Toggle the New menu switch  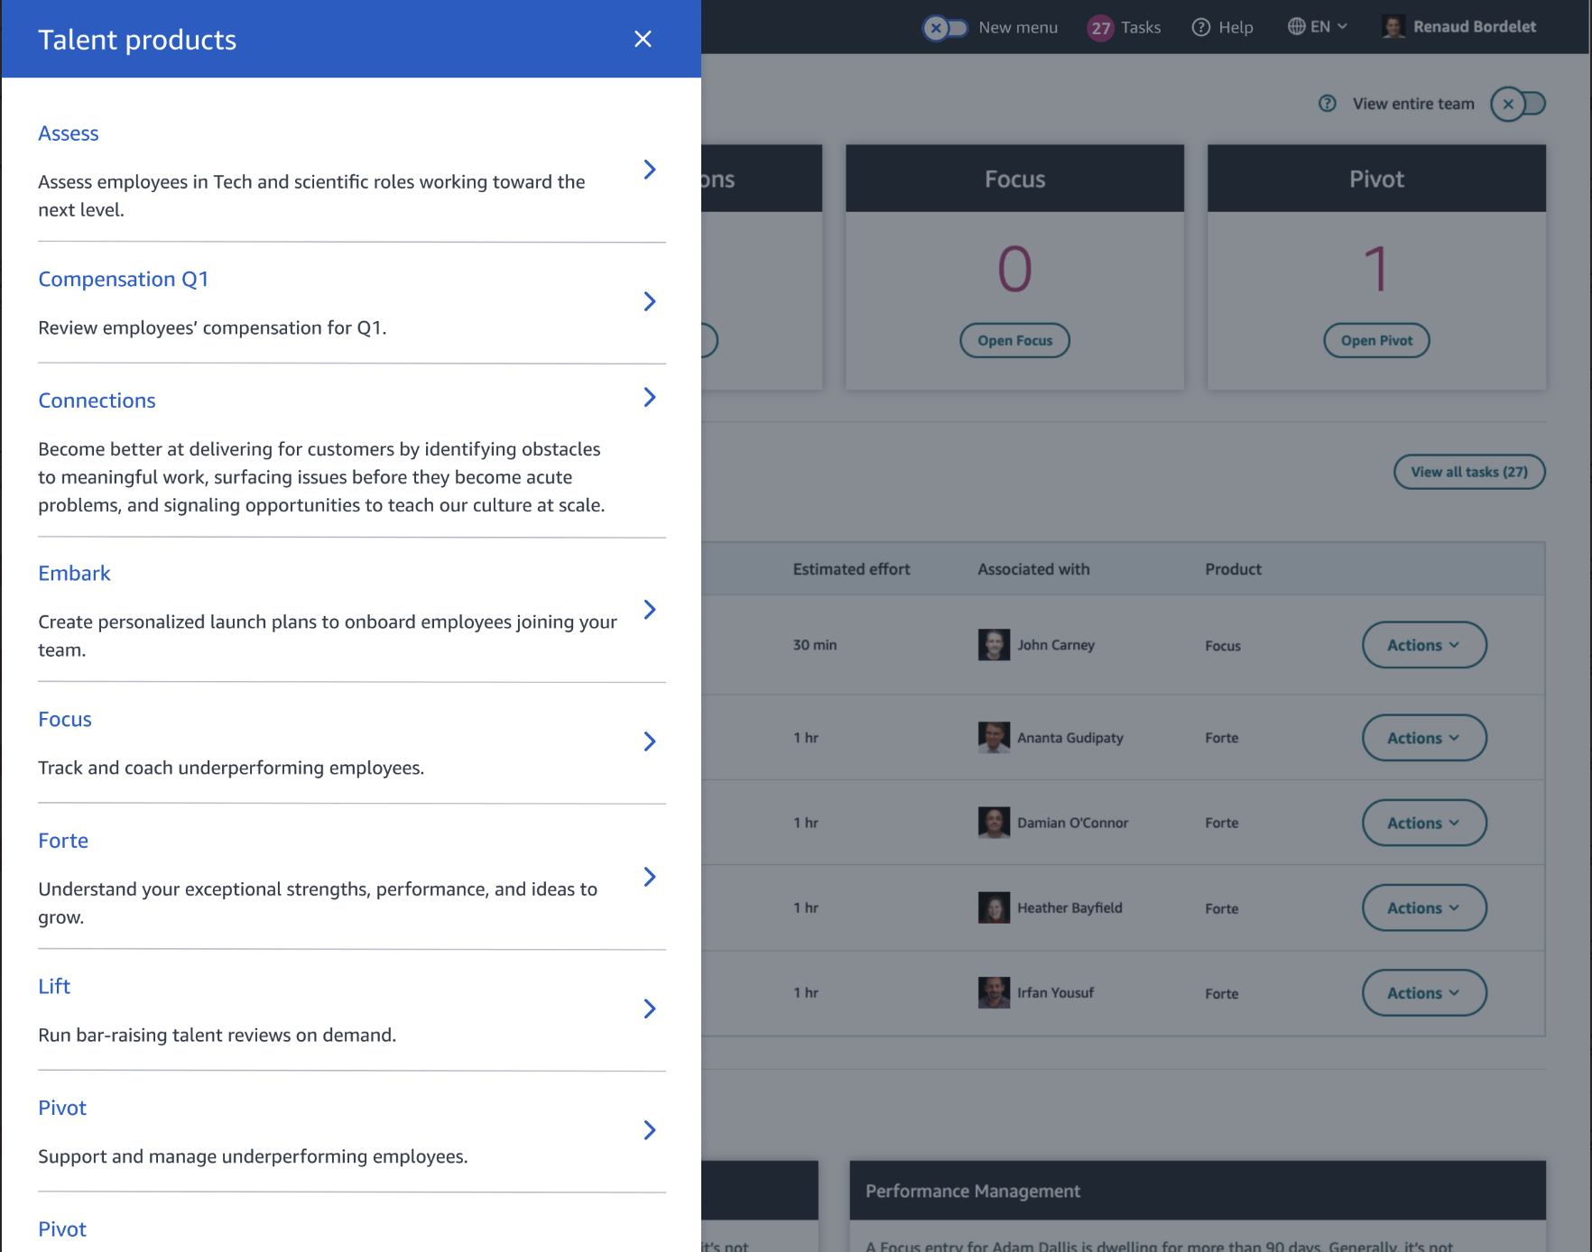tap(945, 28)
